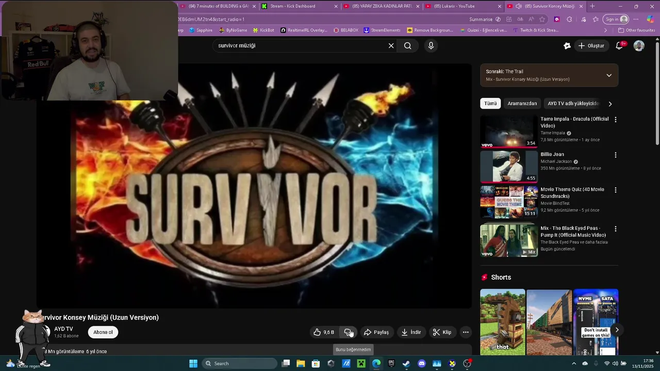Submit search with the magnifier icon

point(408,46)
